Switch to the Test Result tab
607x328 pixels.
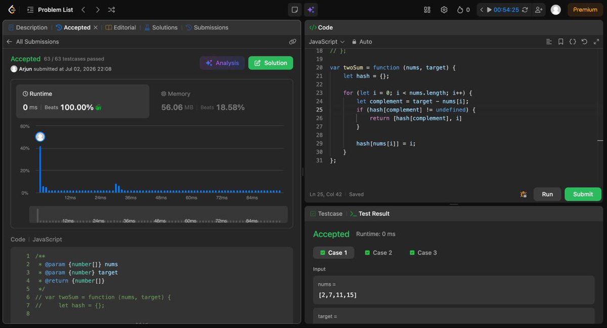[x=370, y=213]
